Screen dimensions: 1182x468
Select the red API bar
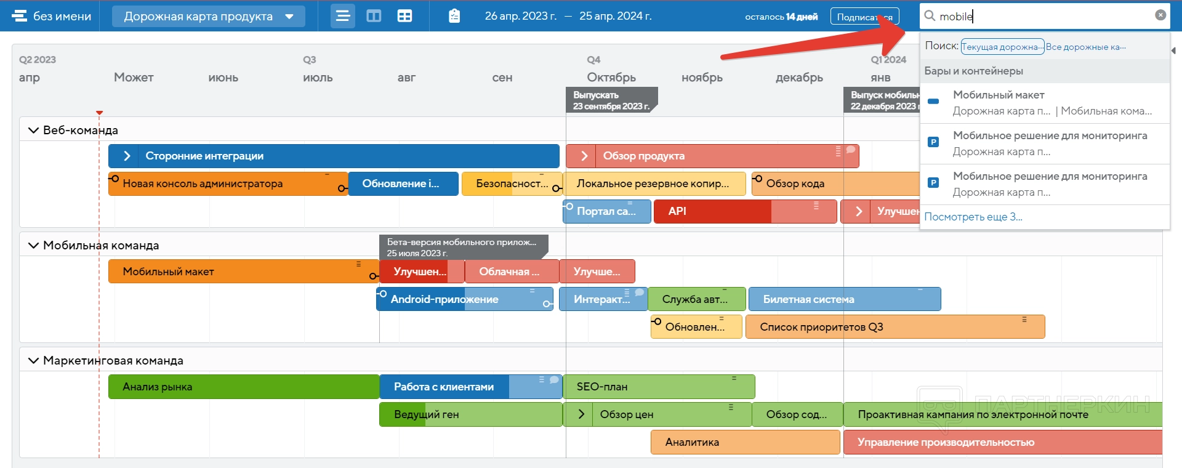click(746, 211)
